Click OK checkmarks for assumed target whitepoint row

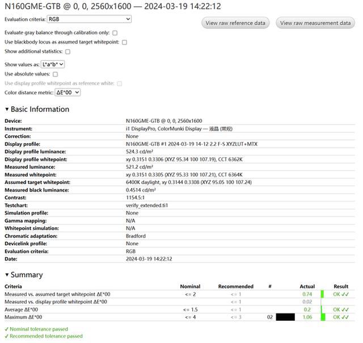(x=341, y=294)
